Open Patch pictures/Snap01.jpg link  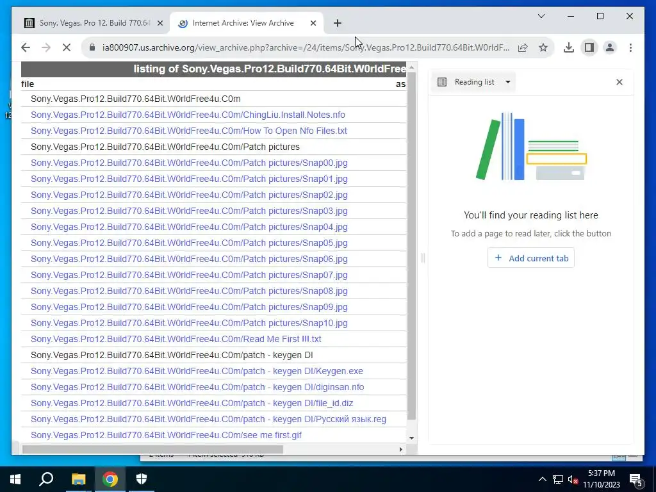(x=189, y=179)
